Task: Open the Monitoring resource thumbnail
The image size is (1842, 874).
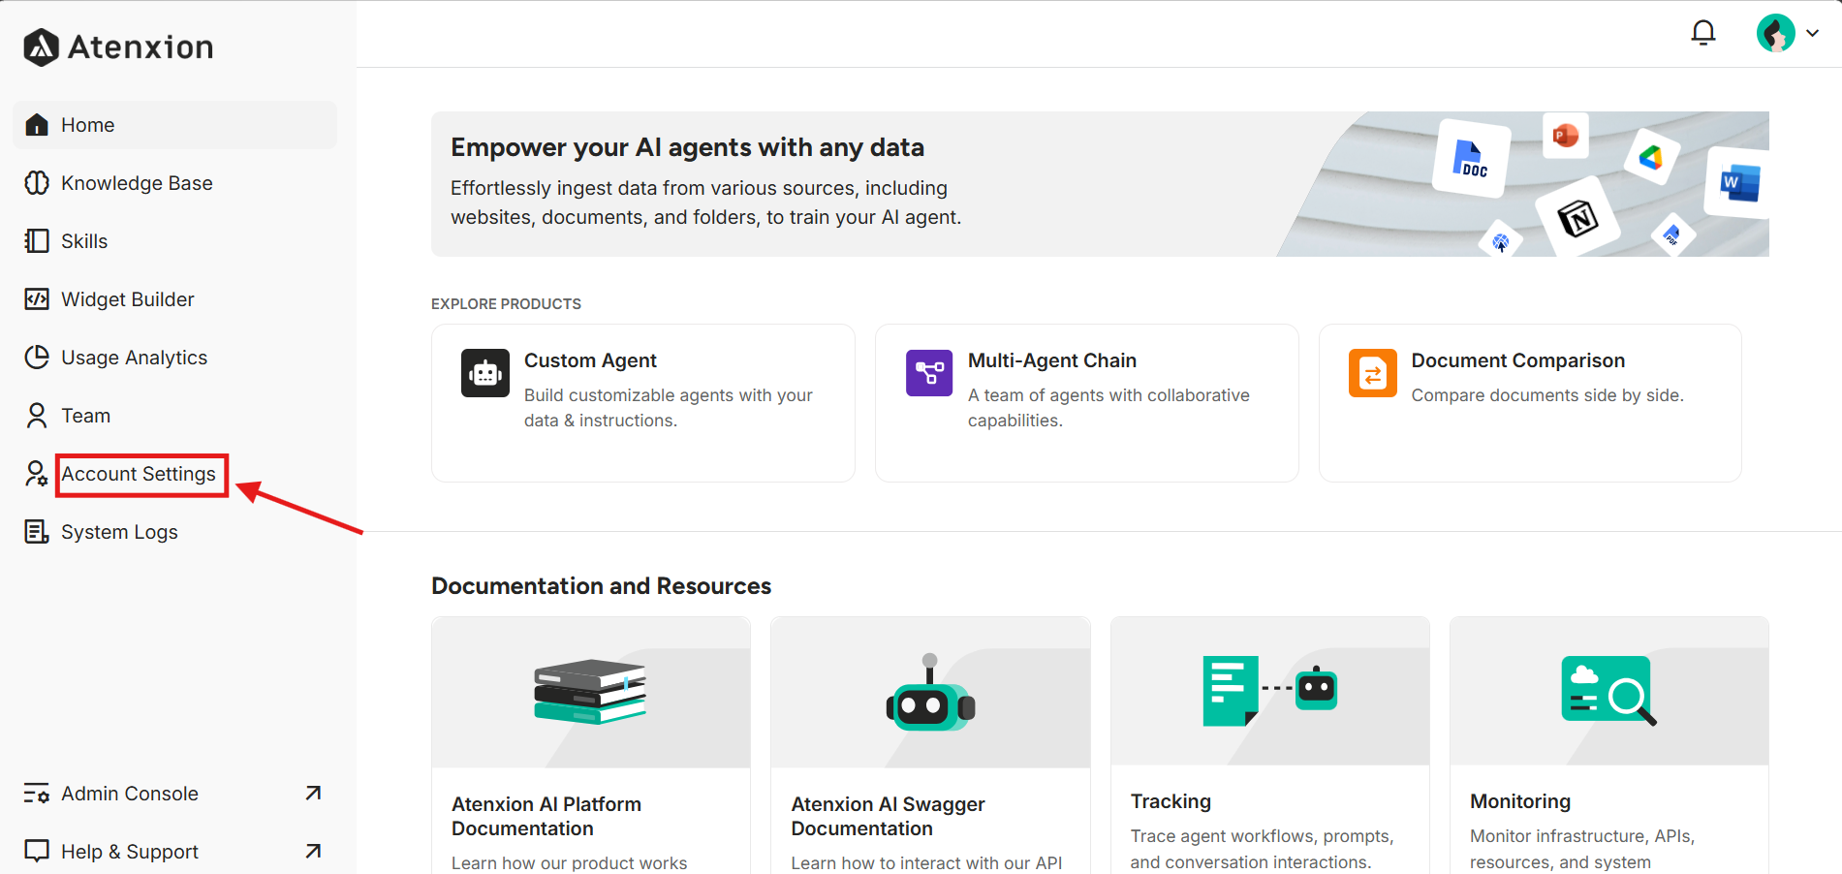Action: coord(1609,691)
